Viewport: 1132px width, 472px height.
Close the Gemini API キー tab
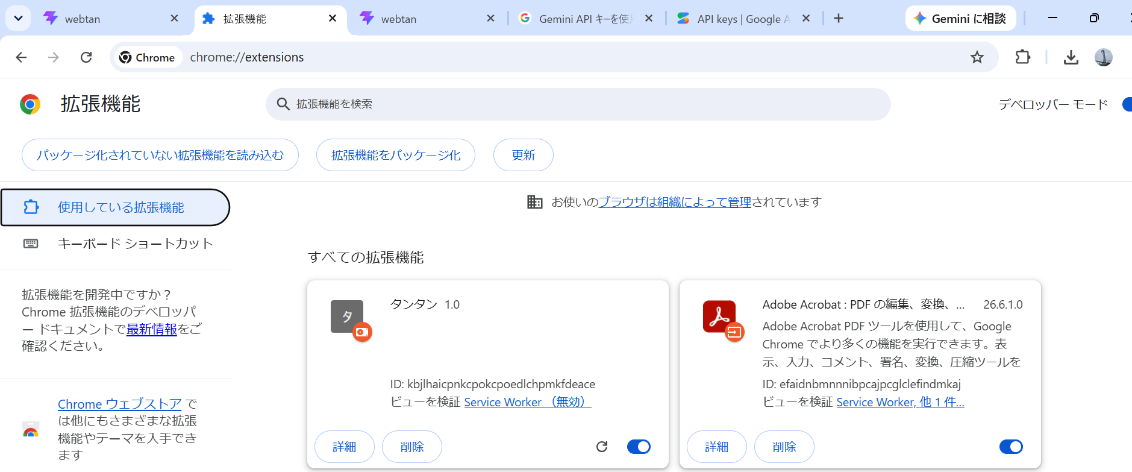click(649, 19)
